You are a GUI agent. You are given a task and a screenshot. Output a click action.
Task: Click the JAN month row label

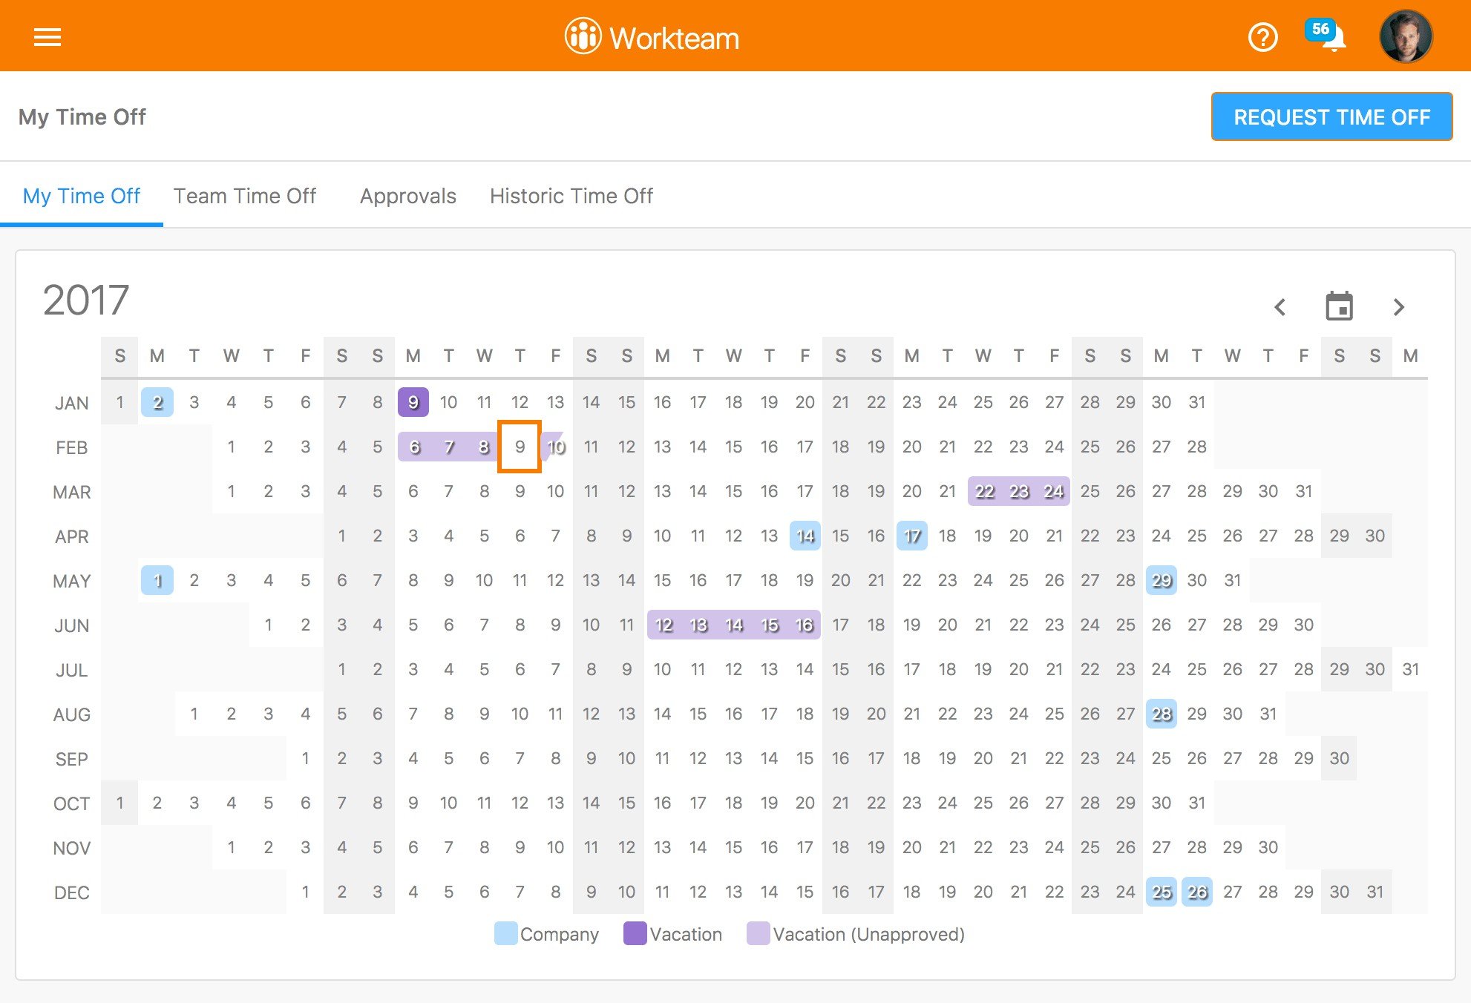(x=72, y=403)
